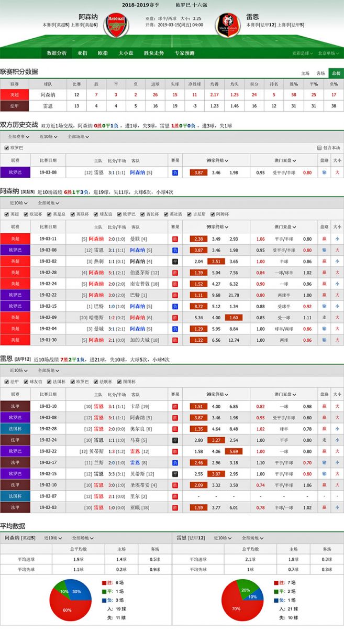The image size is (344, 629).
Task: Click the Stade Rennais club crest logo
Action: click(x=227, y=25)
